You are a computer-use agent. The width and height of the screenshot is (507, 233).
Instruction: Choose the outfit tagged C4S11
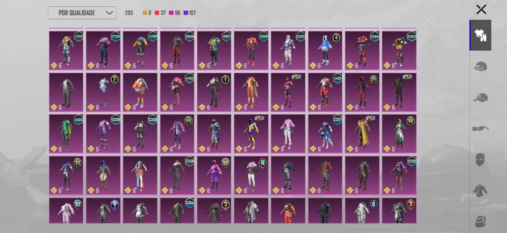325,92
